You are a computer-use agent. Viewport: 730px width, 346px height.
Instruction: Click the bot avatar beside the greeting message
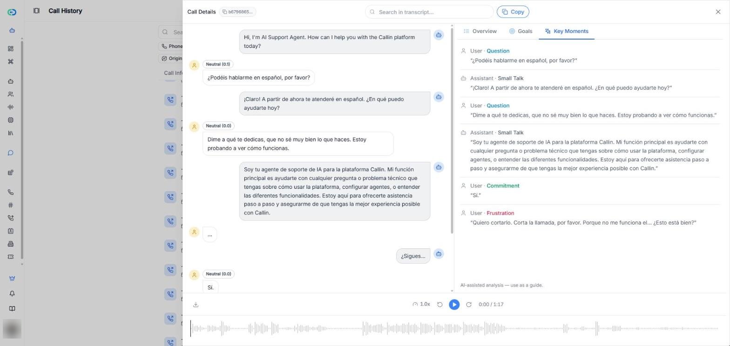(x=439, y=35)
